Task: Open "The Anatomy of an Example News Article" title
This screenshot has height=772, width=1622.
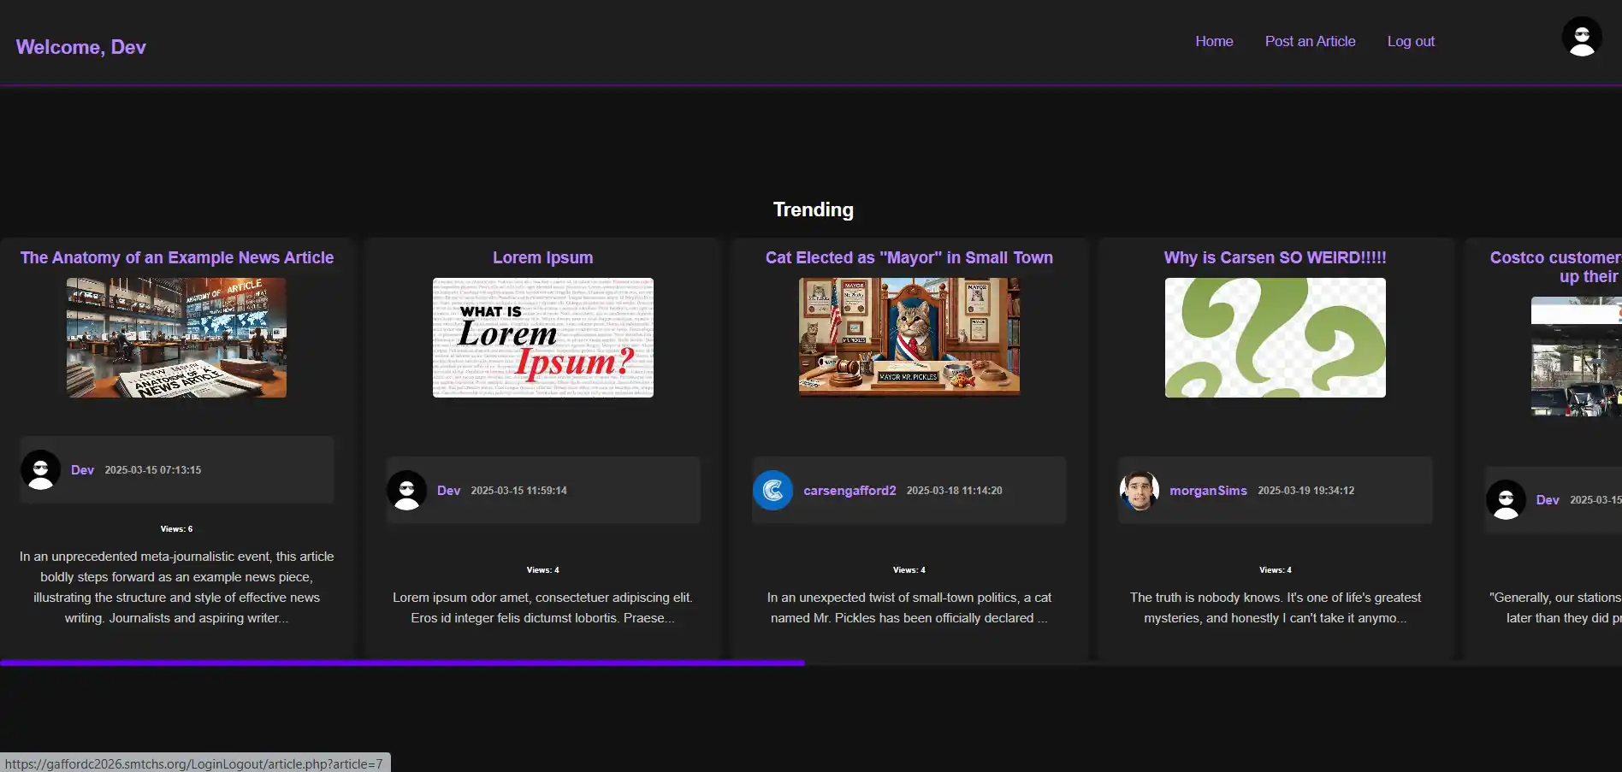Action: coord(177,257)
